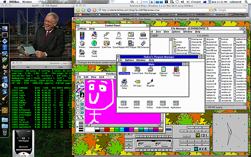The image size is (251, 157).
Task: Select the Airbrush tool in Paintbrush
Action: click(78, 86)
